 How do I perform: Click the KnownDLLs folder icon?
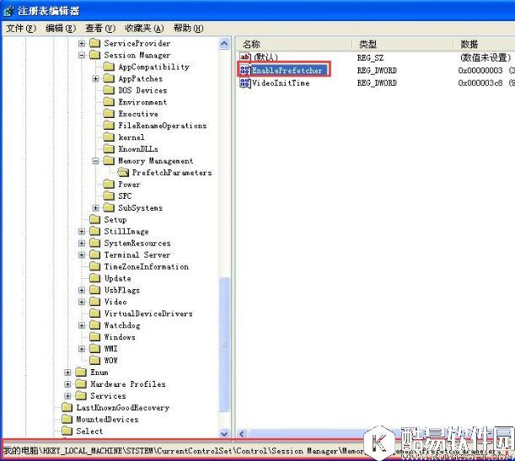109,149
